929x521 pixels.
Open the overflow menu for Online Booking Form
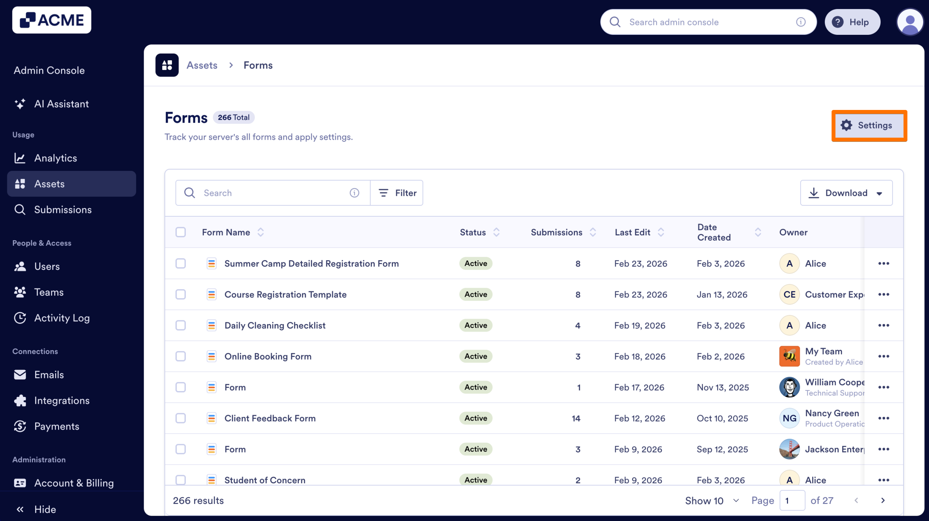[x=884, y=356]
